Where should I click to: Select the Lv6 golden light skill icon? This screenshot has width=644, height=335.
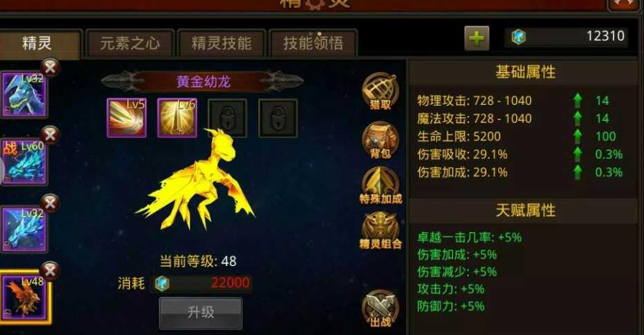tap(177, 118)
